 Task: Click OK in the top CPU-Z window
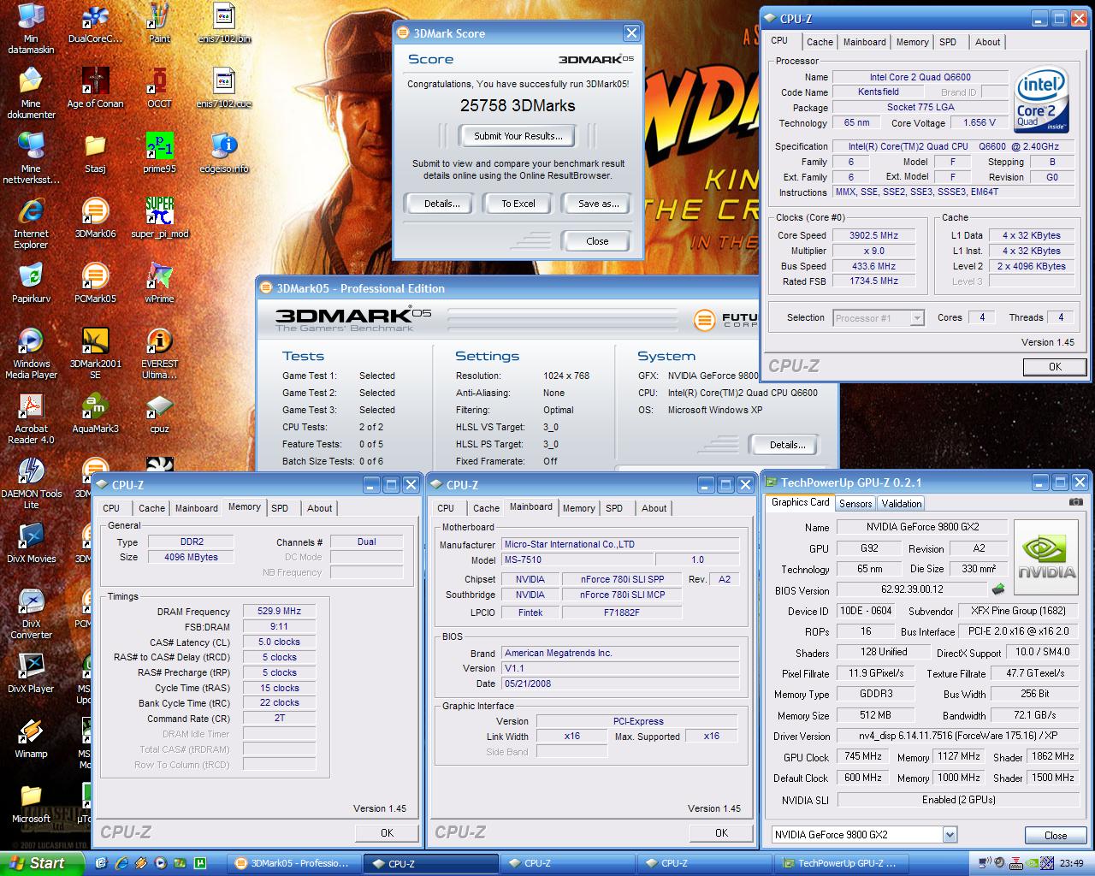1055,366
